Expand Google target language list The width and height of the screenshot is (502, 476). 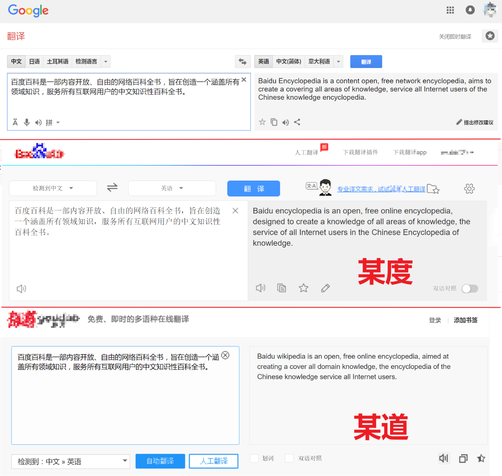pyautogui.click(x=338, y=61)
